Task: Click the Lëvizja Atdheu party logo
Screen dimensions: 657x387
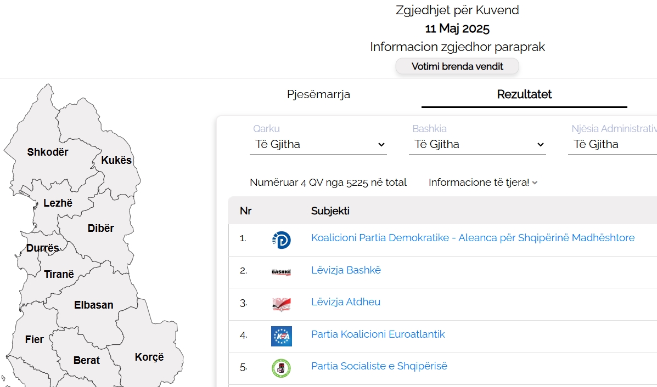Action: pyautogui.click(x=281, y=304)
